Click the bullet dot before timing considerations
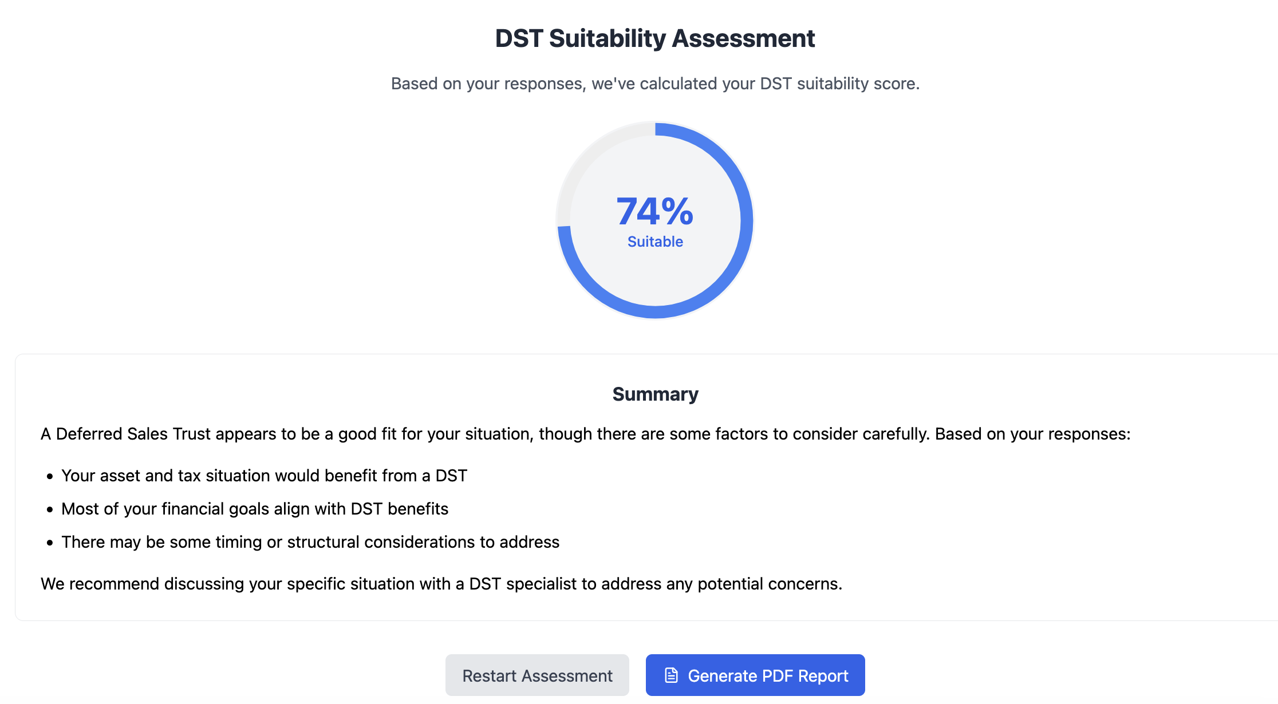This screenshot has height=704, width=1278. (x=50, y=543)
